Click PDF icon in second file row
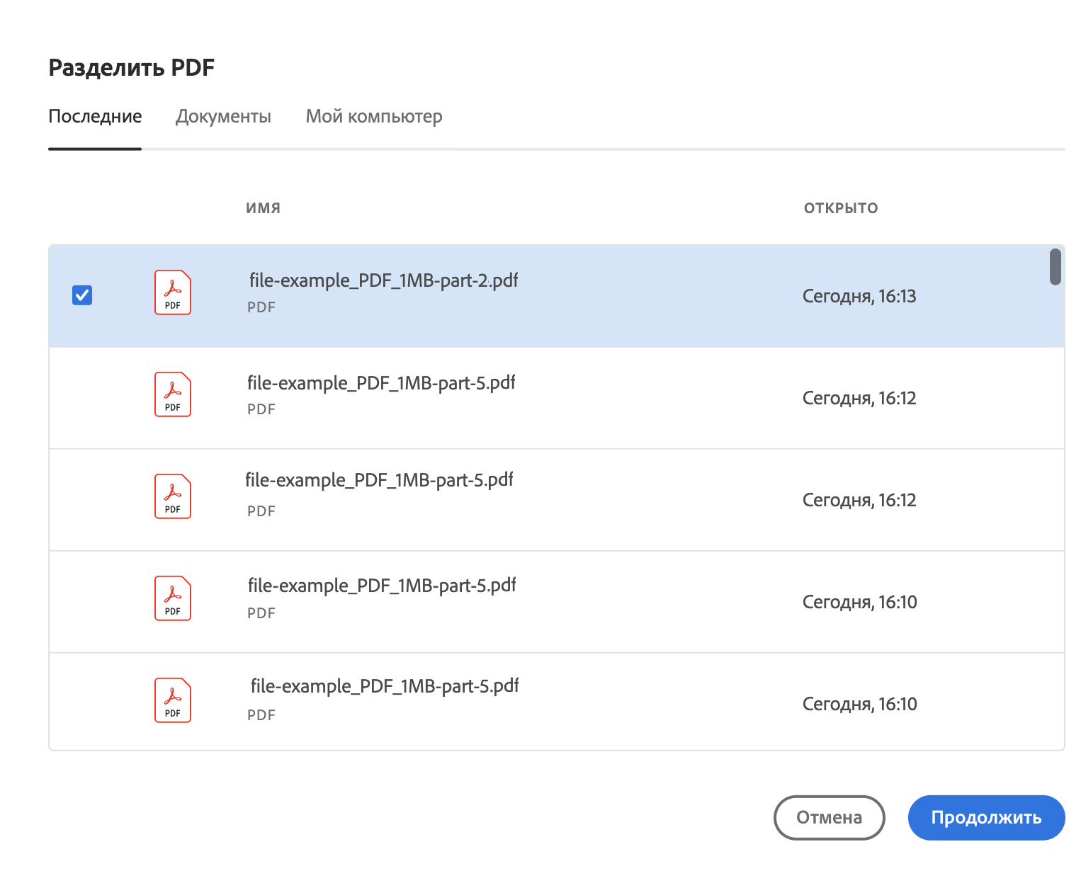1081x871 pixels. (173, 394)
